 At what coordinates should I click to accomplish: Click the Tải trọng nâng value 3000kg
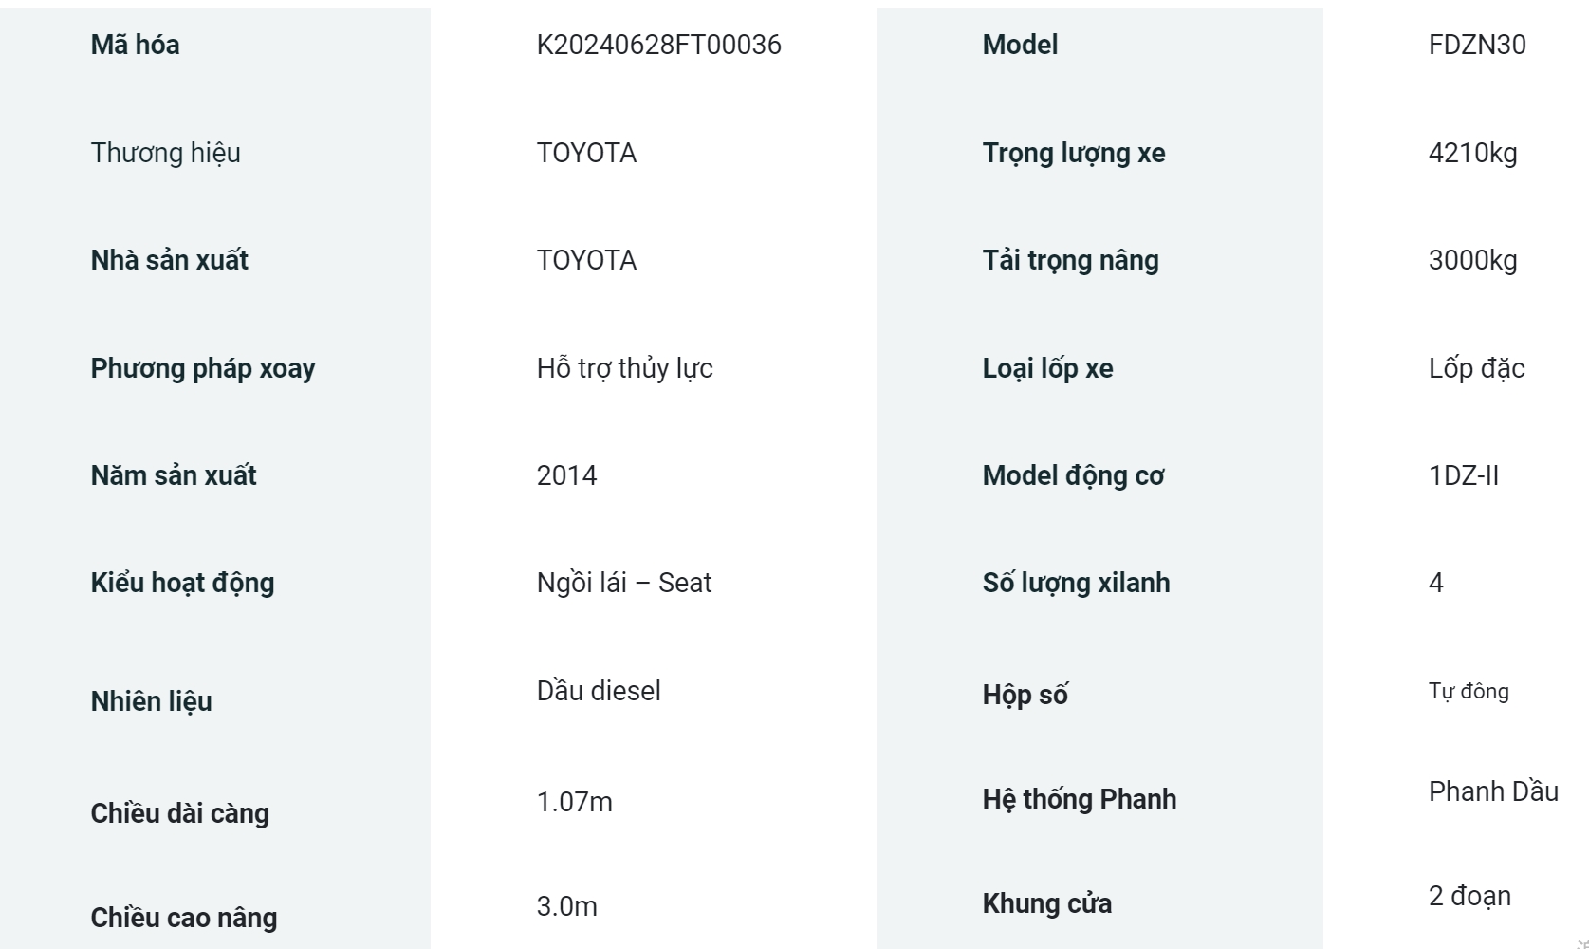click(1473, 260)
